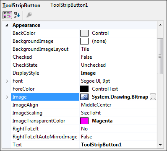Click the Unchecked value
Image resolution: width=167 pixels, height=151 pixels.
pos(93,65)
